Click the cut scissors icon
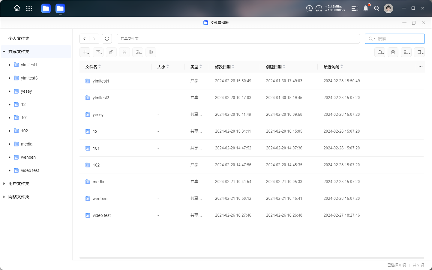The width and height of the screenshot is (432, 270). pyautogui.click(x=124, y=52)
